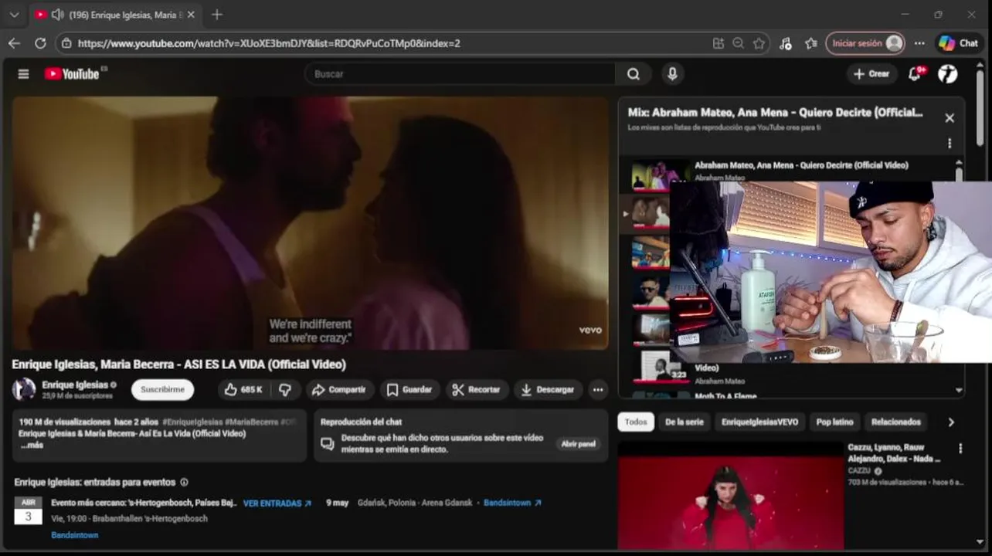Open browser zoom control icon
Viewport: 992px width, 556px height.
pyautogui.click(x=739, y=43)
